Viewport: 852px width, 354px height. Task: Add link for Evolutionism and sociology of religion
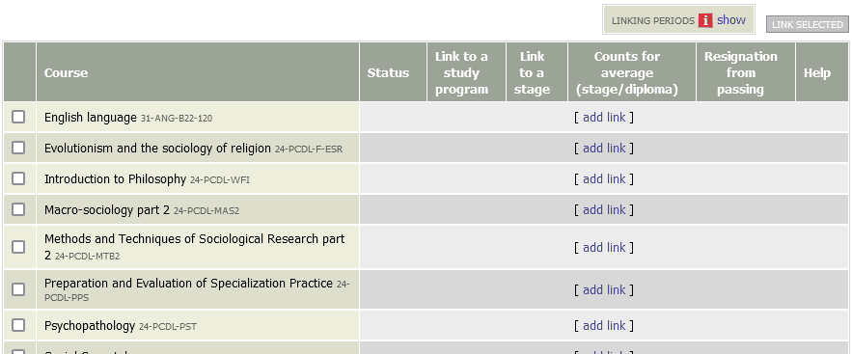[604, 148]
